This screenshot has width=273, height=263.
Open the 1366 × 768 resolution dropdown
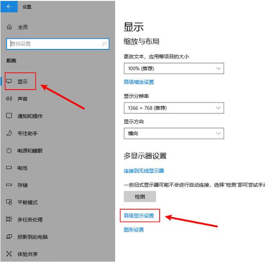pyautogui.click(x=174, y=108)
